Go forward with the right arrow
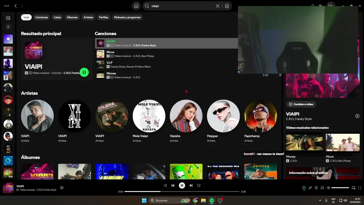The width and height of the screenshot is (364, 205). [22, 6]
